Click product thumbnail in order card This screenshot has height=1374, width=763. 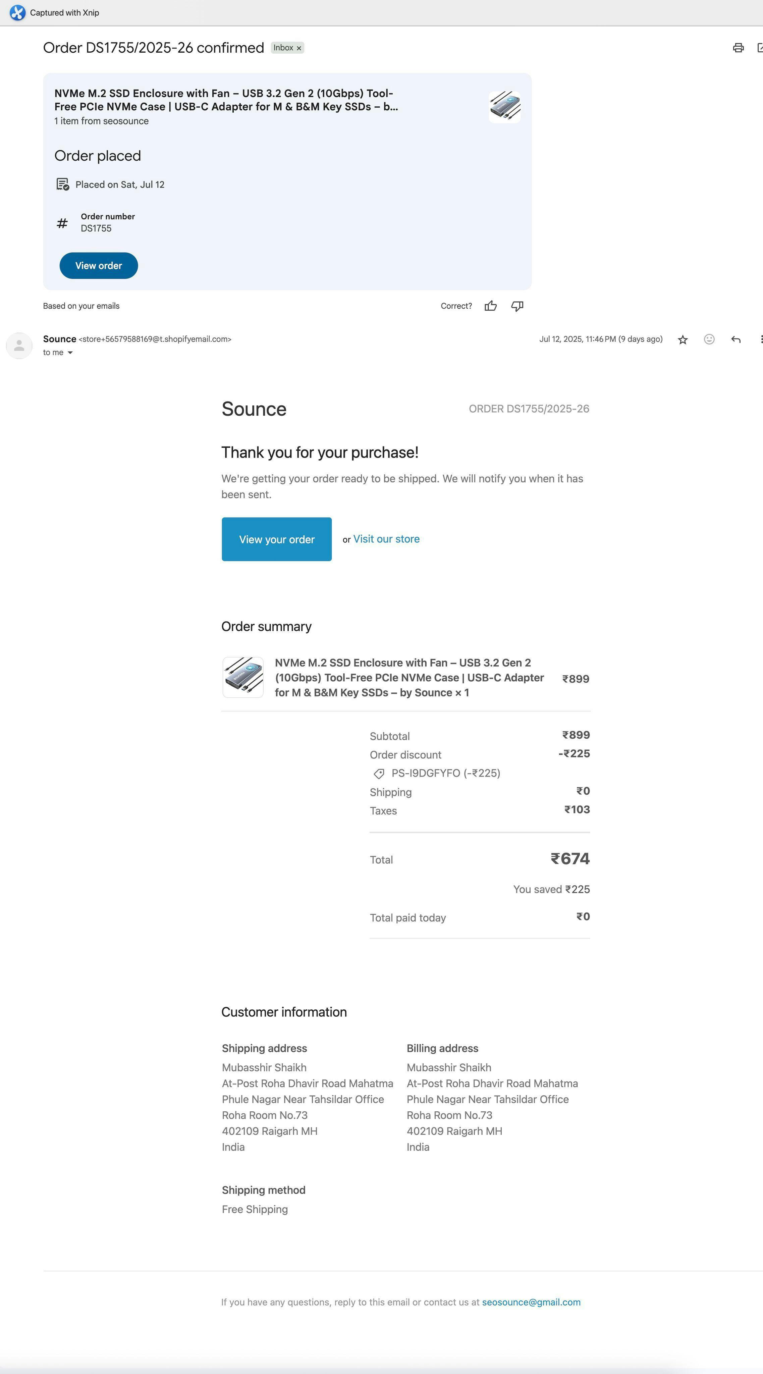504,107
